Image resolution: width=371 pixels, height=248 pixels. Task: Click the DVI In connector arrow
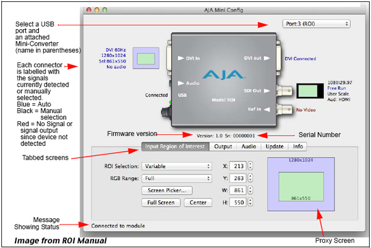(180, 58)
